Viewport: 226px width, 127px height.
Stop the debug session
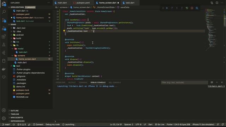click(x=192, y=8)
